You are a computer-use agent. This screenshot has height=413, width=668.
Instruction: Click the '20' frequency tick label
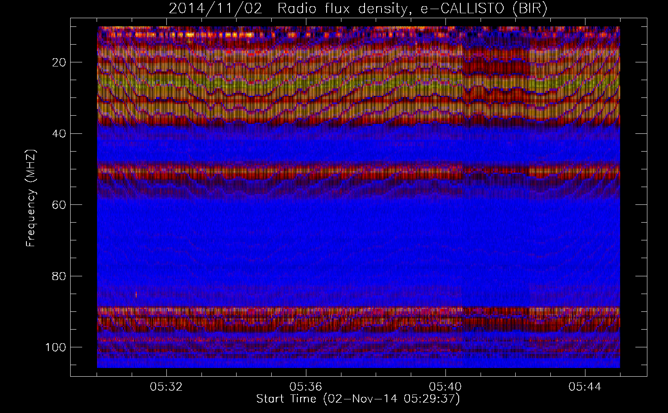tap(59, 62)
